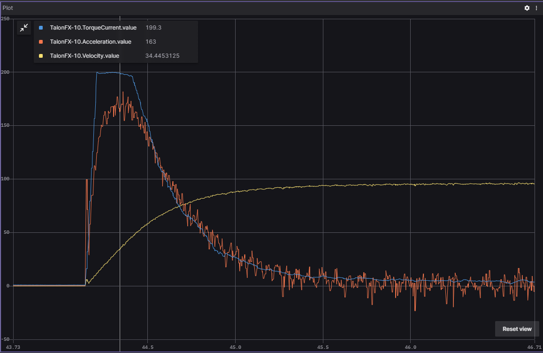Image resolution: width=543 pixels, height=353 pixels.
Task: Click the TorqueCurrent value 199.3
Action: 153,28
